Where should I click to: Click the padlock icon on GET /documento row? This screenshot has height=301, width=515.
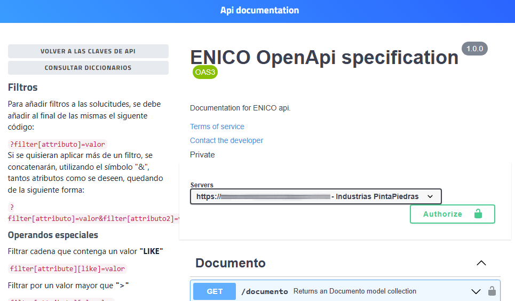coord(492,291)
